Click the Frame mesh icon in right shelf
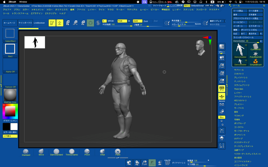 click(x=222, y=130)
